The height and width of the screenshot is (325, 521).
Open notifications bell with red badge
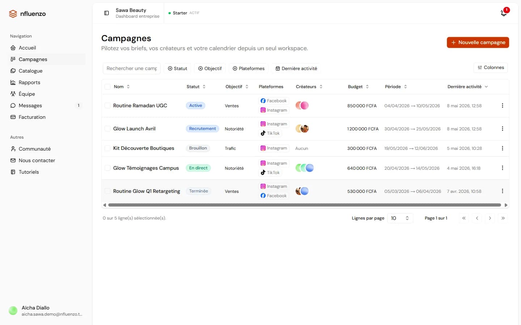coord(504,13)
